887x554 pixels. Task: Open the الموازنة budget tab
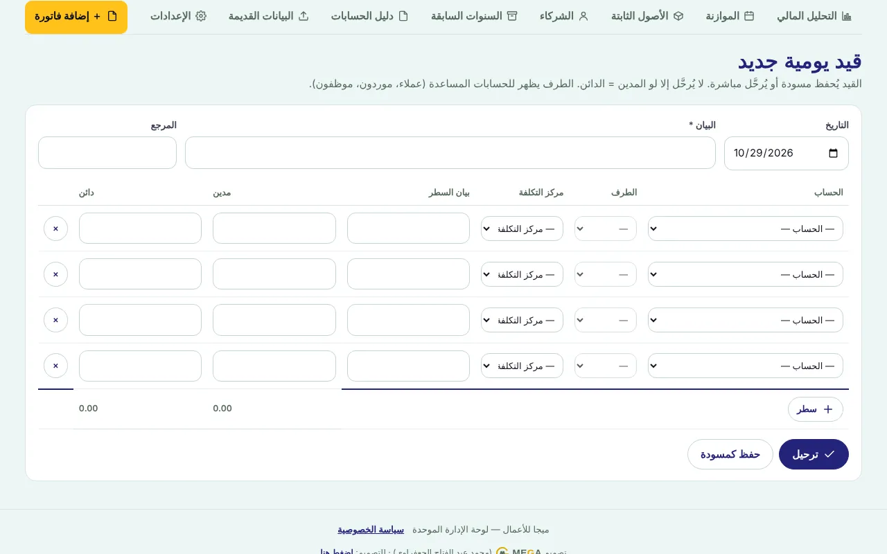point(730,16)
